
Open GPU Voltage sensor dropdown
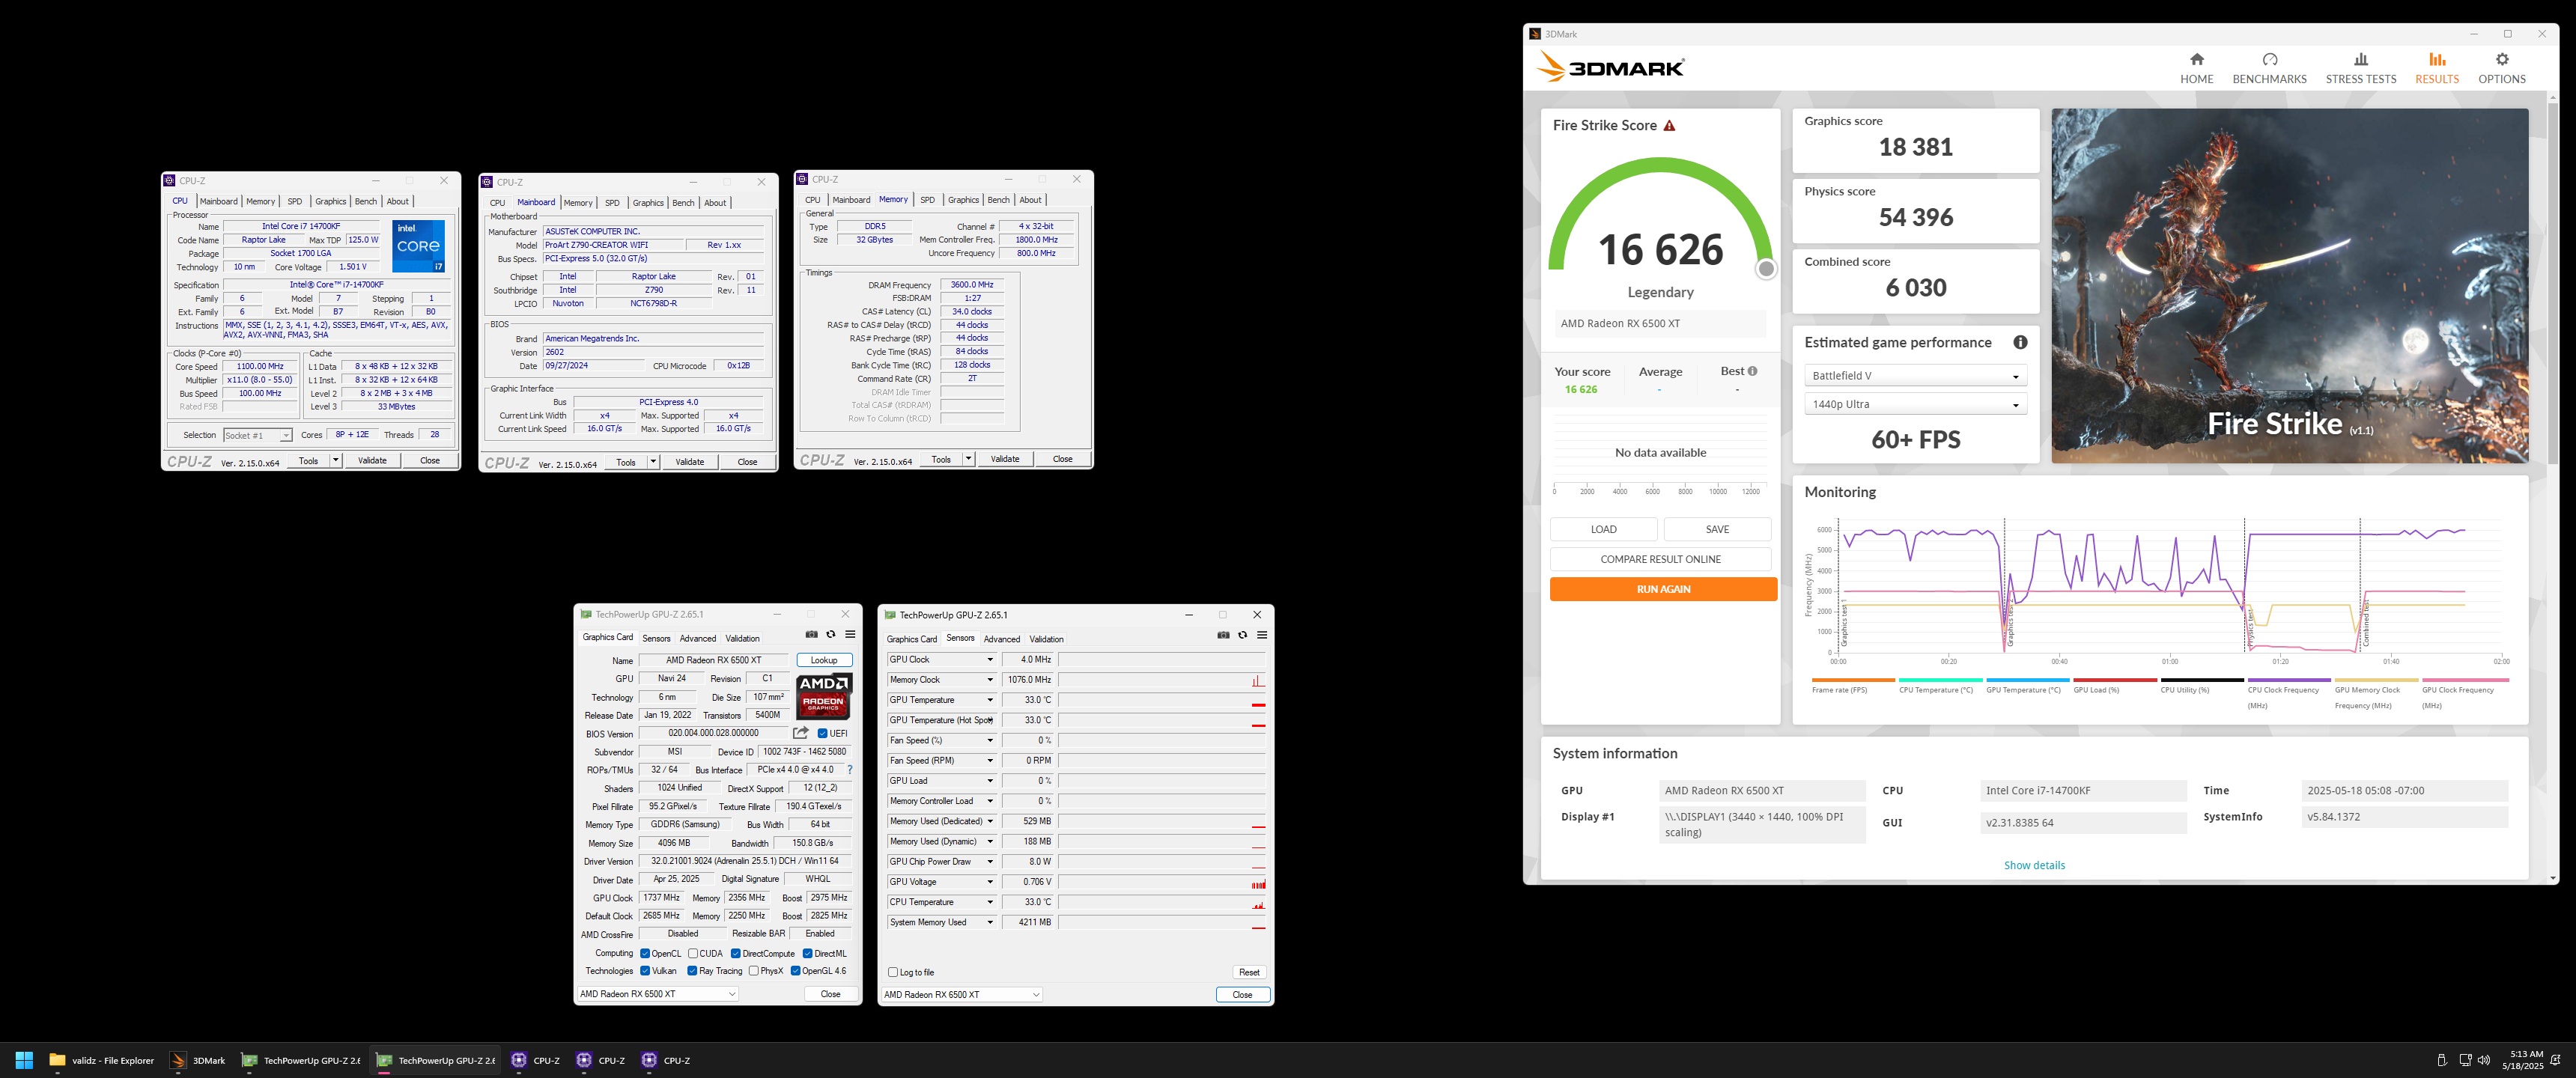click(990, 881)
